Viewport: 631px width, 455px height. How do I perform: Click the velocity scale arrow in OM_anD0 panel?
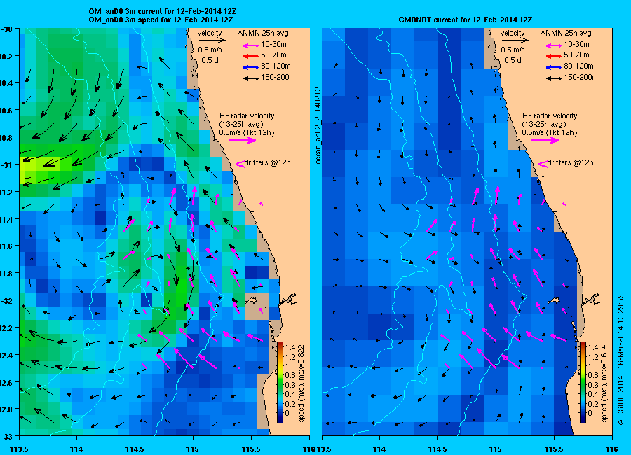[x=212, y=40]
